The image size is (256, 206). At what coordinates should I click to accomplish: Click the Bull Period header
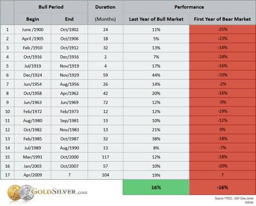pyautogui.click(x=51, y=7)
